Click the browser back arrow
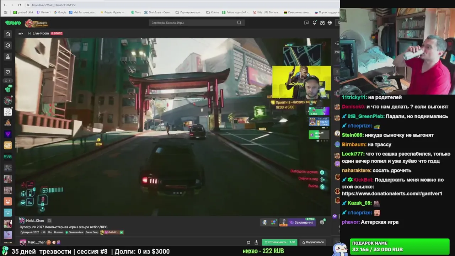 tap(5, 5)
